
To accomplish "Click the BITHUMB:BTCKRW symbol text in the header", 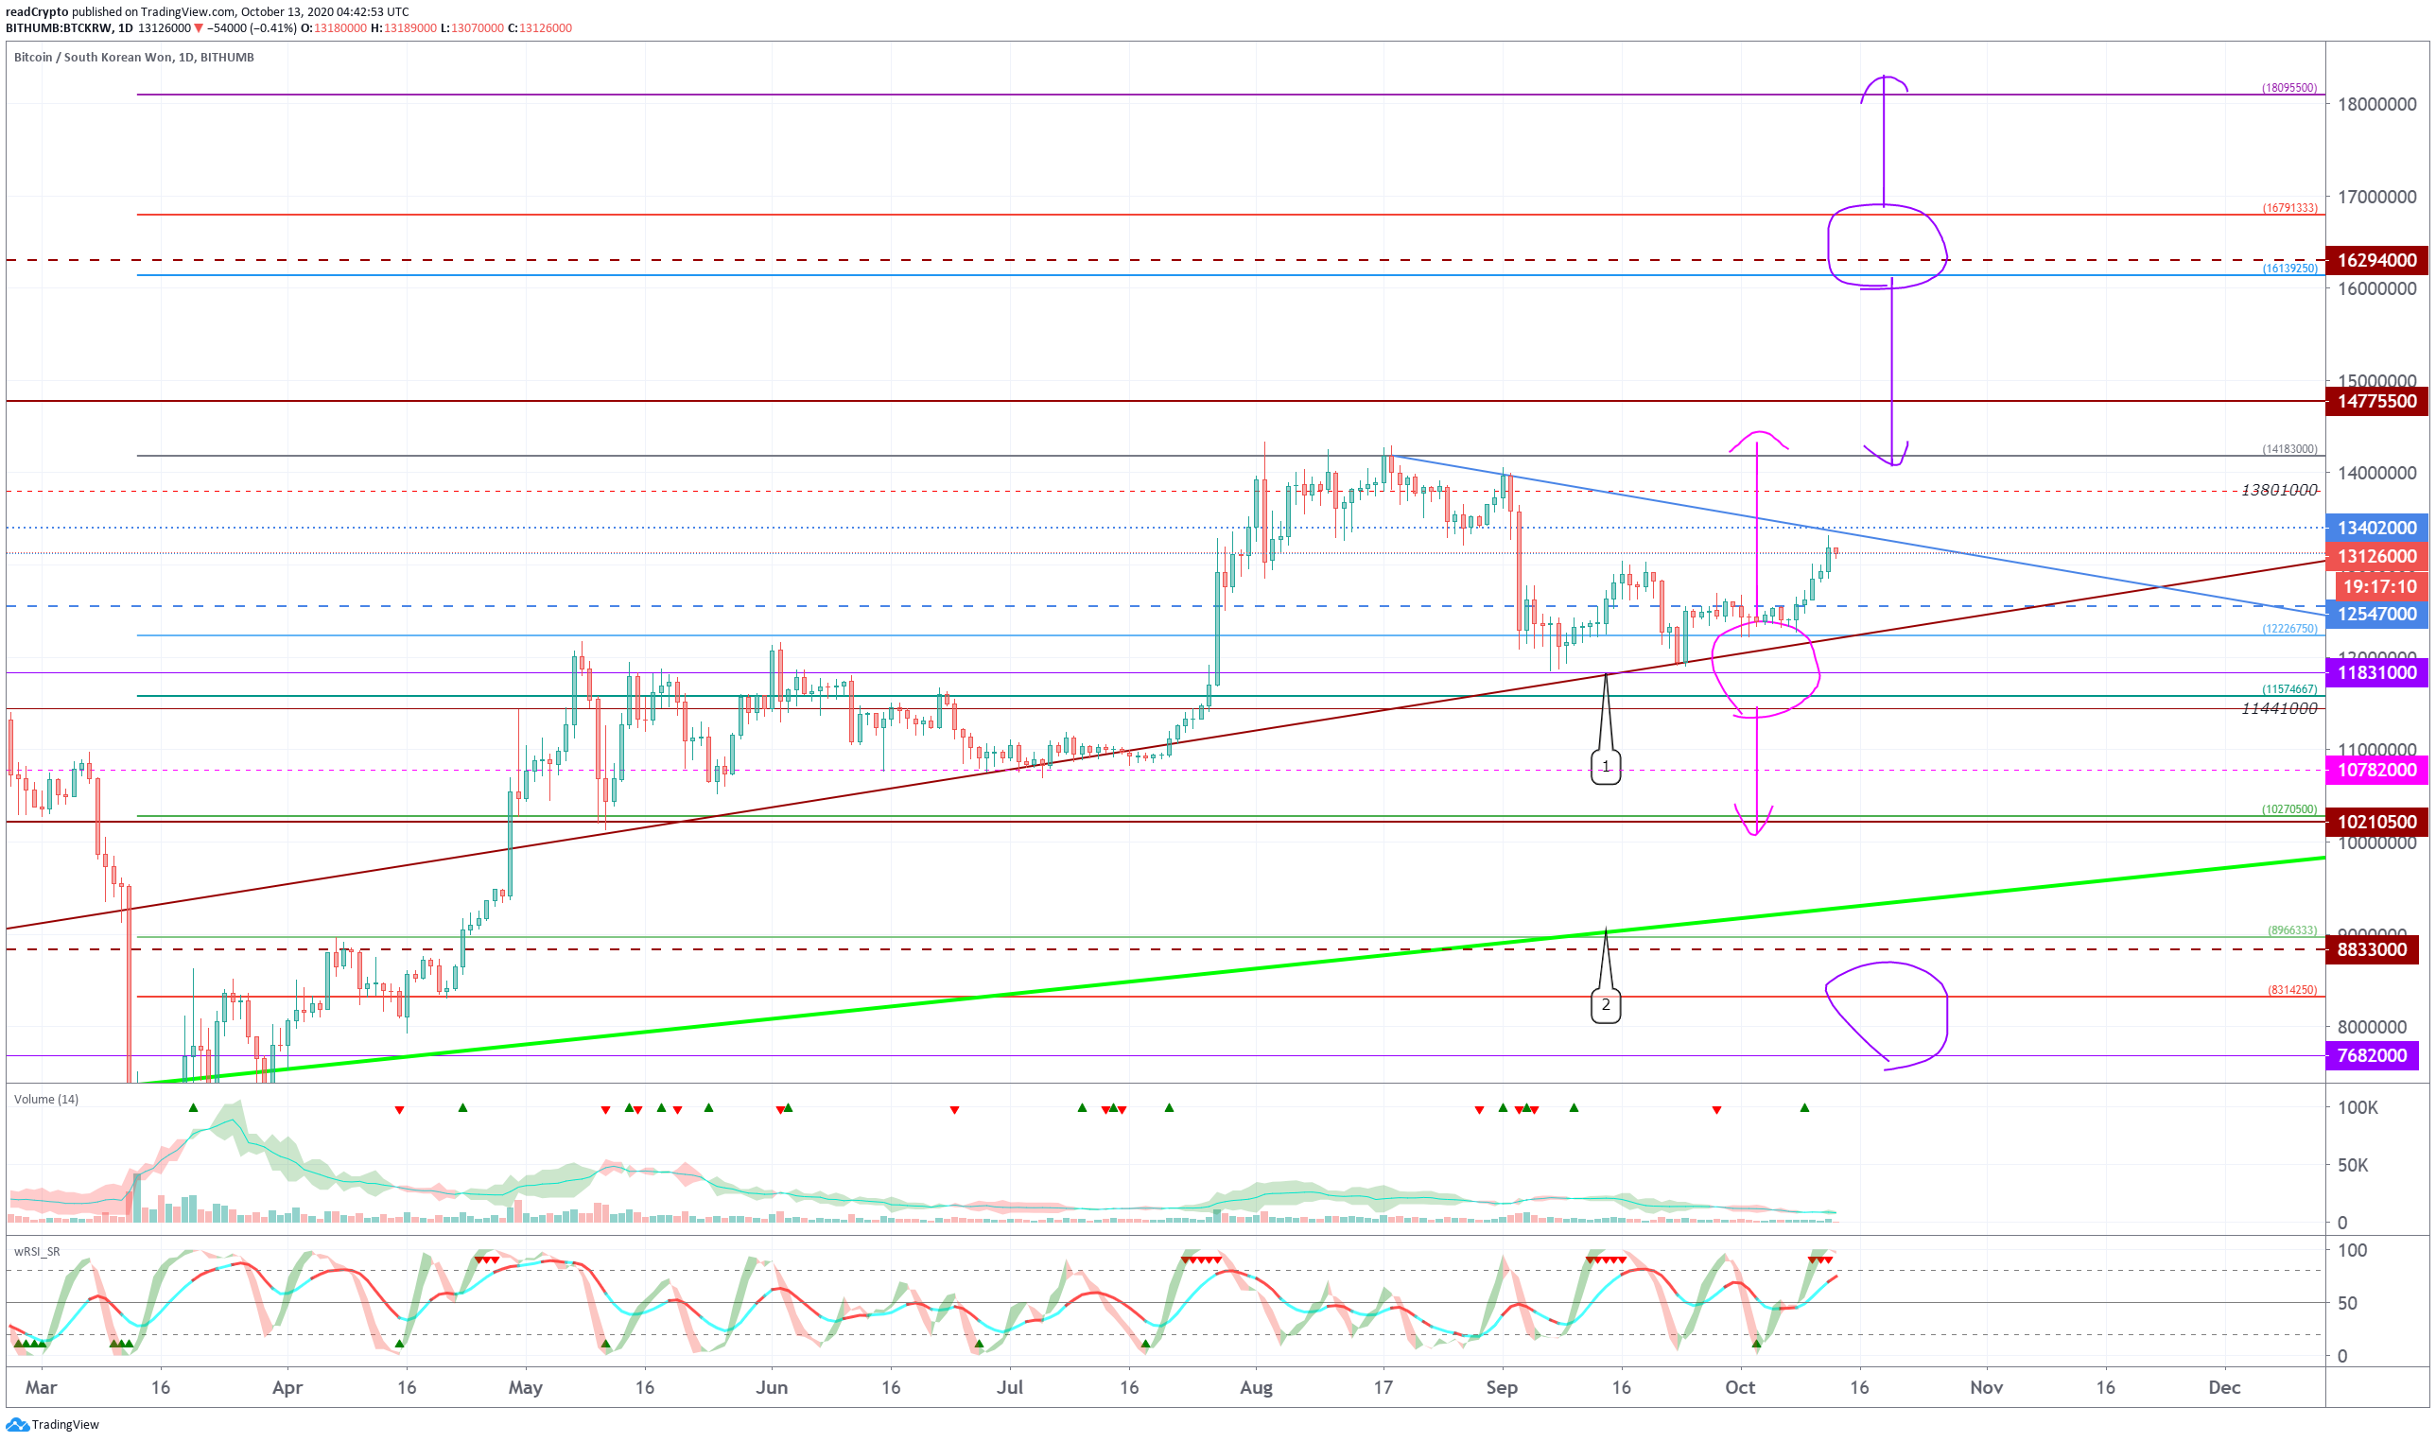I will [x=60, y=28].
